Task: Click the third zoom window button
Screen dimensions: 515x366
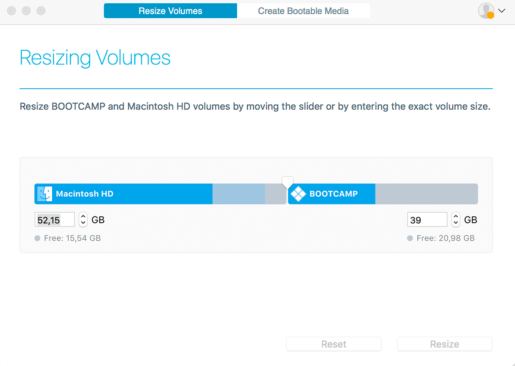Action: [41, 11]
